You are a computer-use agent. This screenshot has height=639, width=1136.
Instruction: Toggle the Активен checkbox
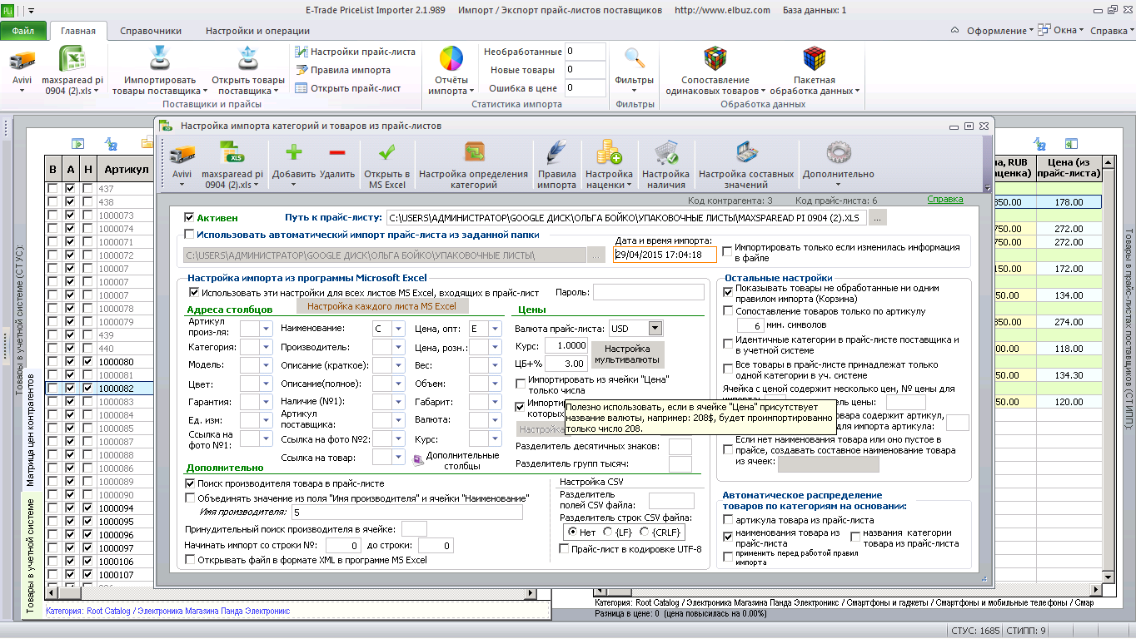pos(190,217)
